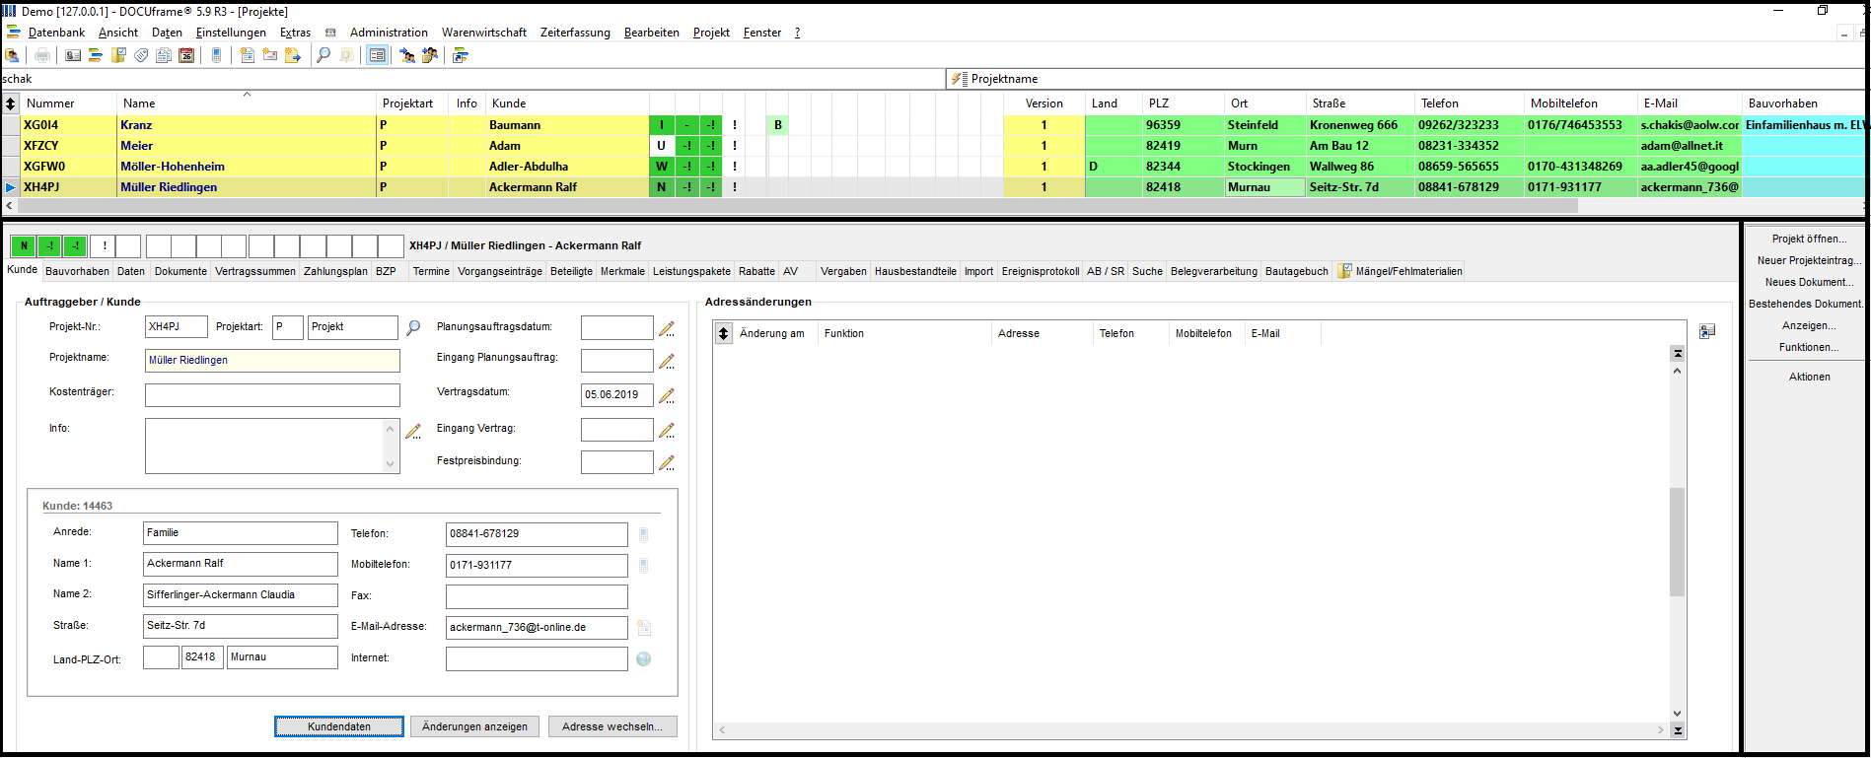Click sort arrows icon in Adressänderungen header
Screen dimensions: 1871x758
(723, 333)
